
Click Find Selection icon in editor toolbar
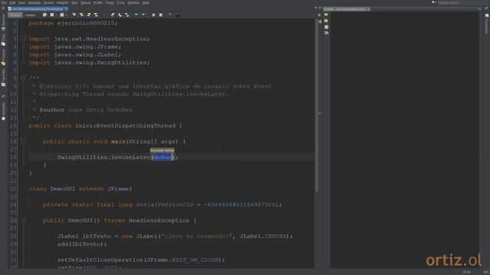click(74, 15)
